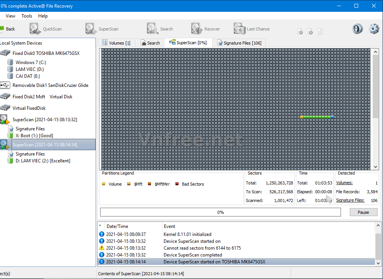Select D: LAM VIEC (2:) [Excellent] result
The height and width of the screenshot is (279, 383).
[x=42, y=161]
